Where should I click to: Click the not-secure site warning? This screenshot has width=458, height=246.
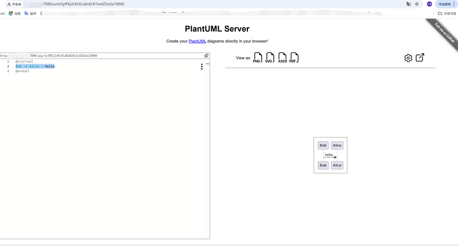(x=14, y=4)
